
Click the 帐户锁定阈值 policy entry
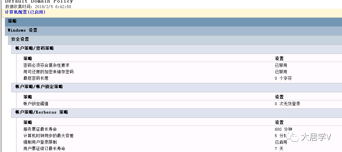click(x=36, y=104)
